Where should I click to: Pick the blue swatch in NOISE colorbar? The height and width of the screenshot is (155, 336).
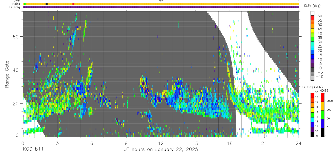[x=322, y=123]
